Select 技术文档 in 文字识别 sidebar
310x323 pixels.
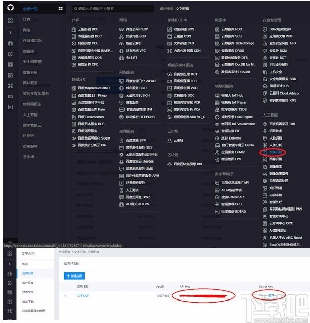28,292
